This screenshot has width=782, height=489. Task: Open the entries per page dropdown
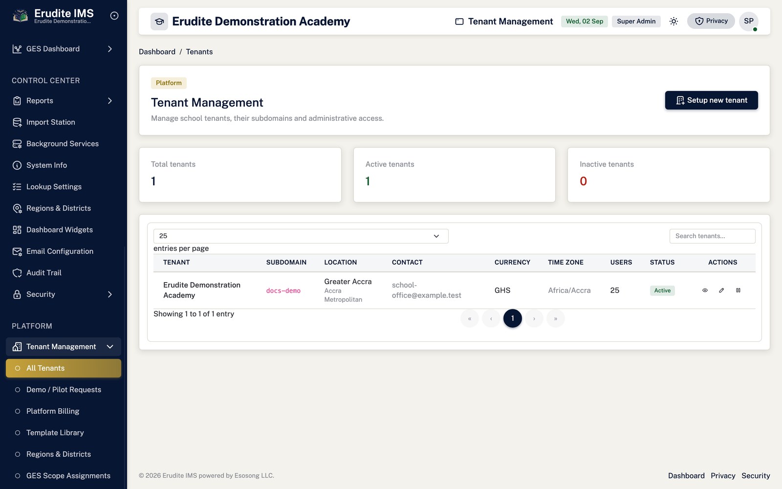301,236
